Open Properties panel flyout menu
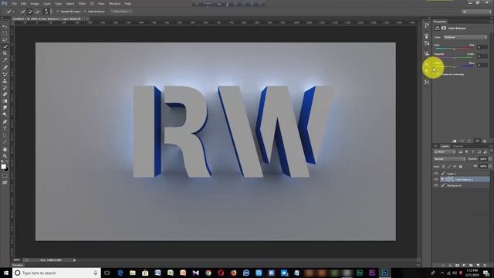This screenshot has height=278, width=494. click(491, 22)
